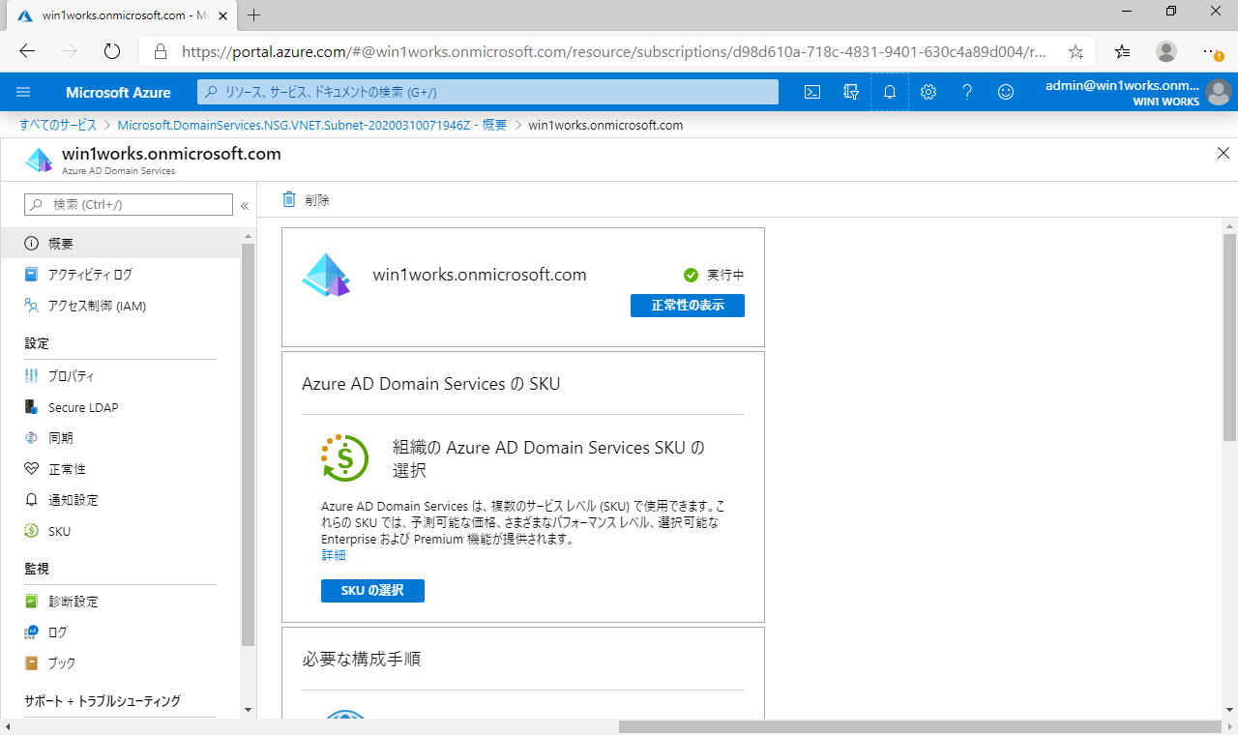Open the help question mark icon

[967, 92]
